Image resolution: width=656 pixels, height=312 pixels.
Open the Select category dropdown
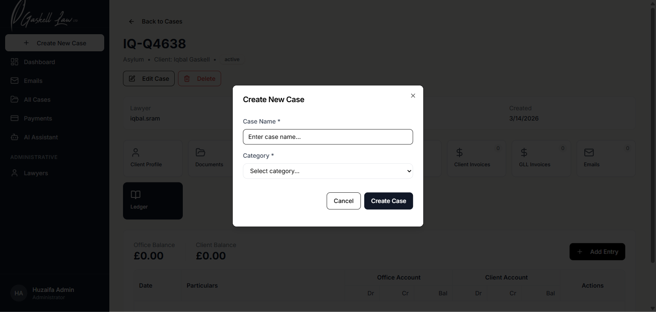(328, 171)
